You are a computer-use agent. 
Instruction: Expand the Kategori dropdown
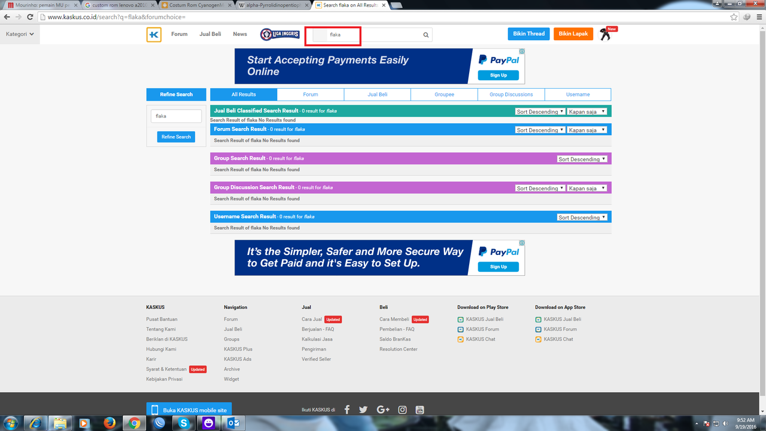point(20,34)
